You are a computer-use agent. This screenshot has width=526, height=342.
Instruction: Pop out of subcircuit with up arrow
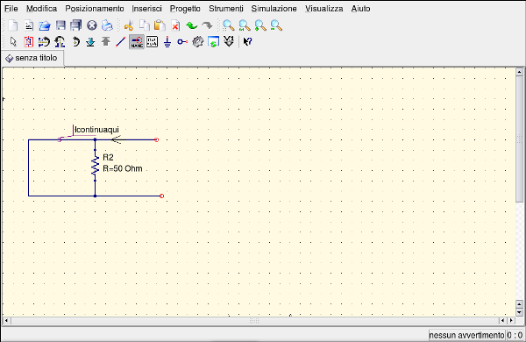point(106,41)
